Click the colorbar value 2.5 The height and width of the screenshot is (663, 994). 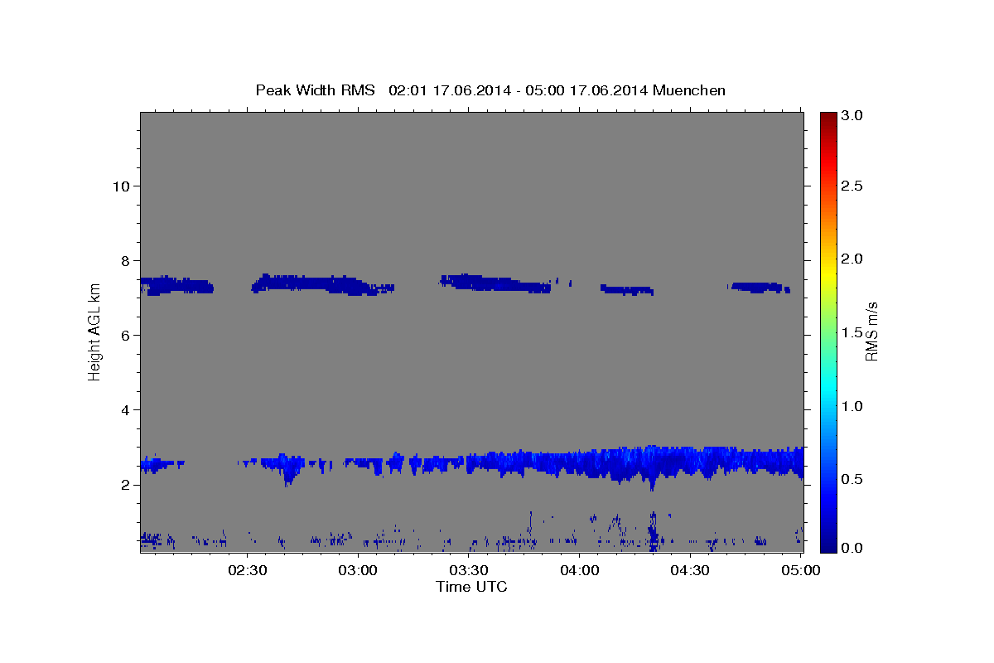coord(852,186)
